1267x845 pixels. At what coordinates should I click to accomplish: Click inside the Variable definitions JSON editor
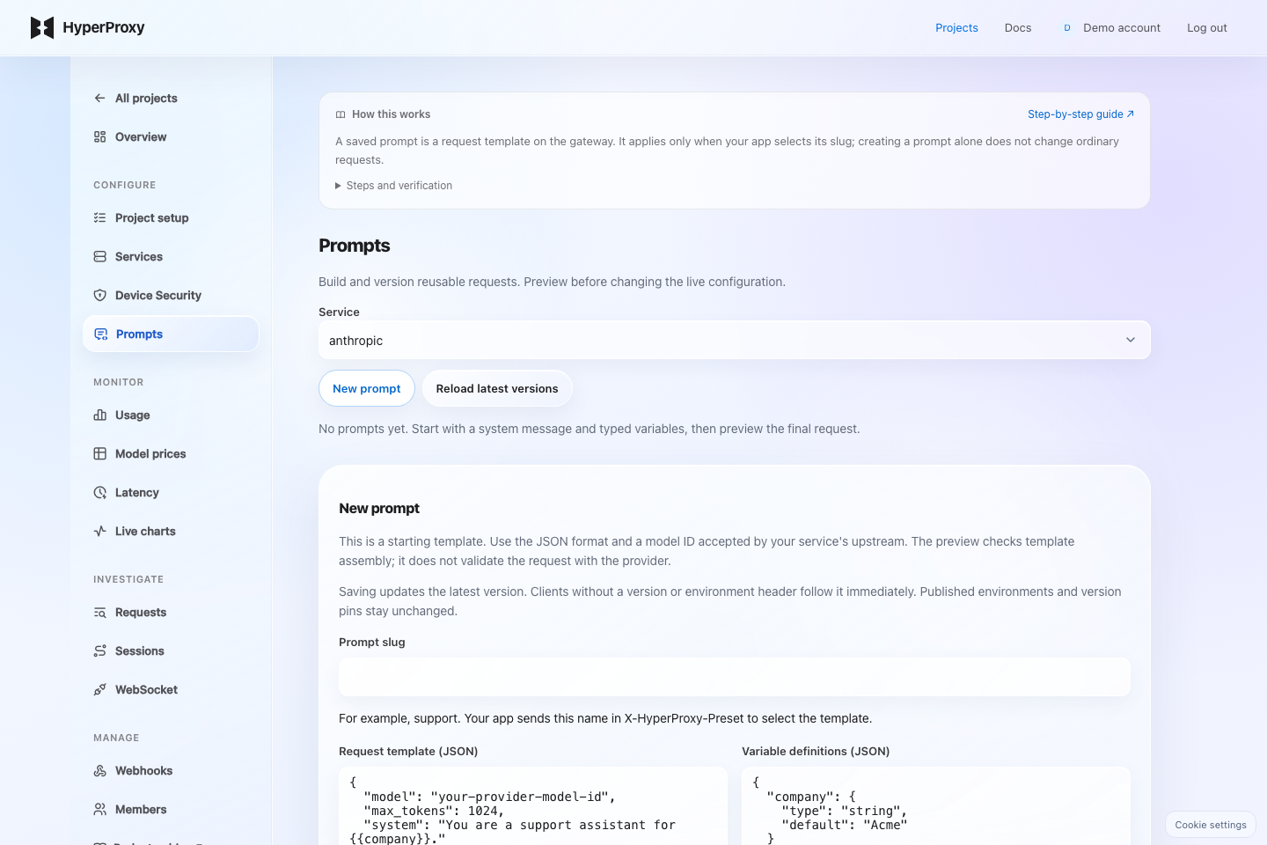coord(935,806)
